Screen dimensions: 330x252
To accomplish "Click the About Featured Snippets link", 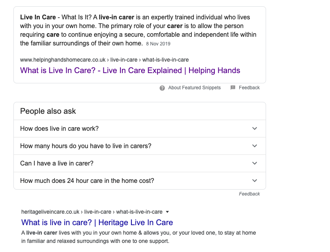I will click(x=194, y=88).
